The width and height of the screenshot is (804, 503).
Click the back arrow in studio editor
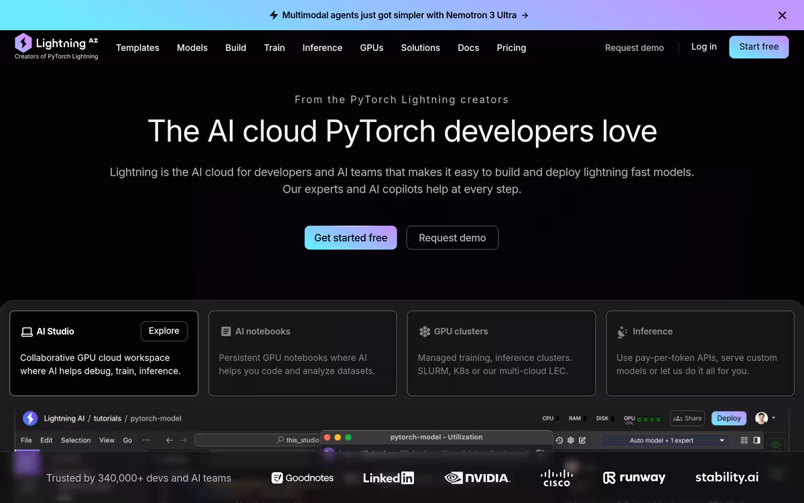[170, 441]
